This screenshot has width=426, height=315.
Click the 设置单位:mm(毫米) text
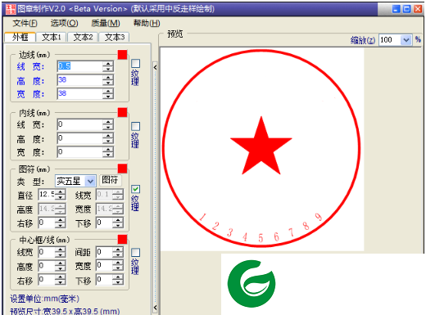(44, 299)
